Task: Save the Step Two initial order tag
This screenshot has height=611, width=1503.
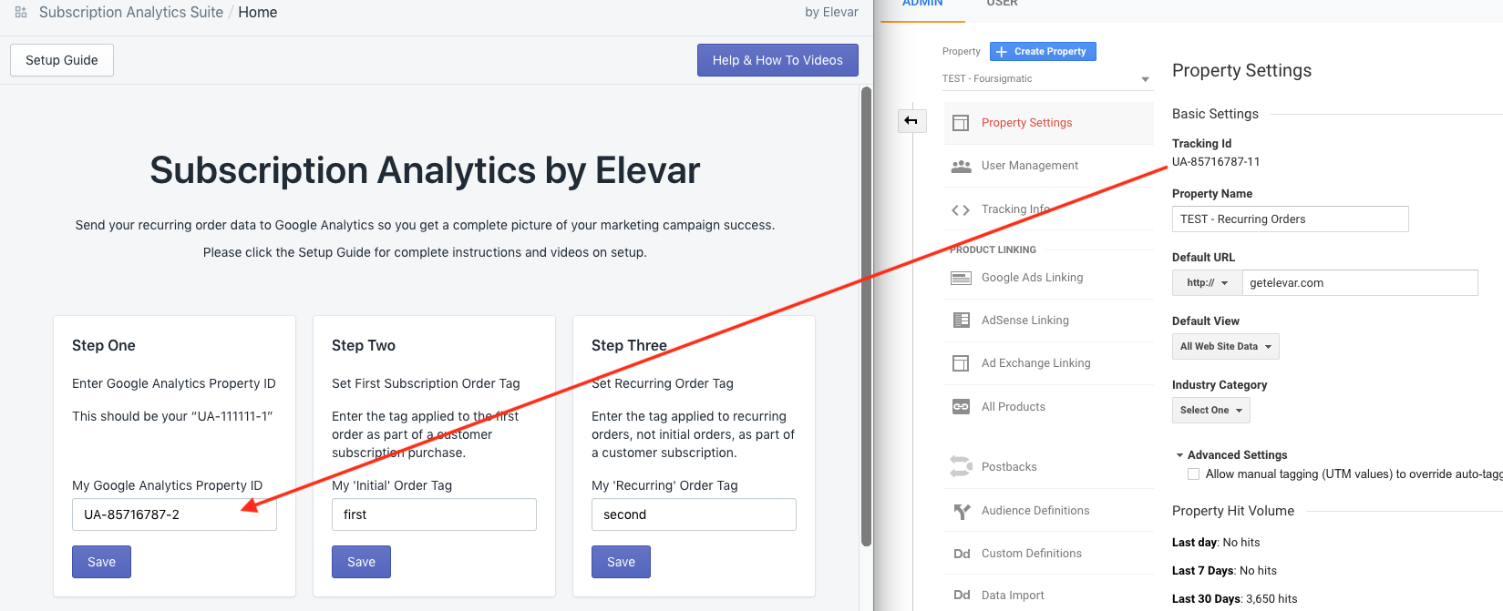Action: [x=361, y=562]
